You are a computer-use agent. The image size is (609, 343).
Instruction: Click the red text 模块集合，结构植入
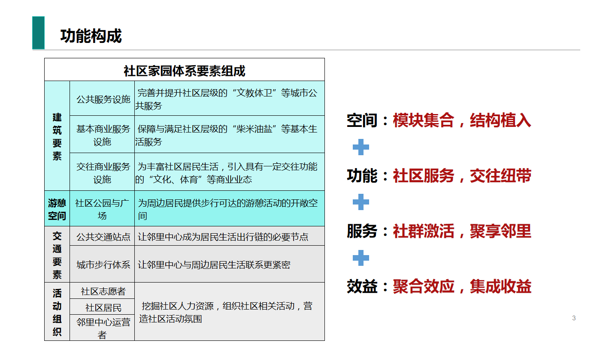tap(462, 120)
